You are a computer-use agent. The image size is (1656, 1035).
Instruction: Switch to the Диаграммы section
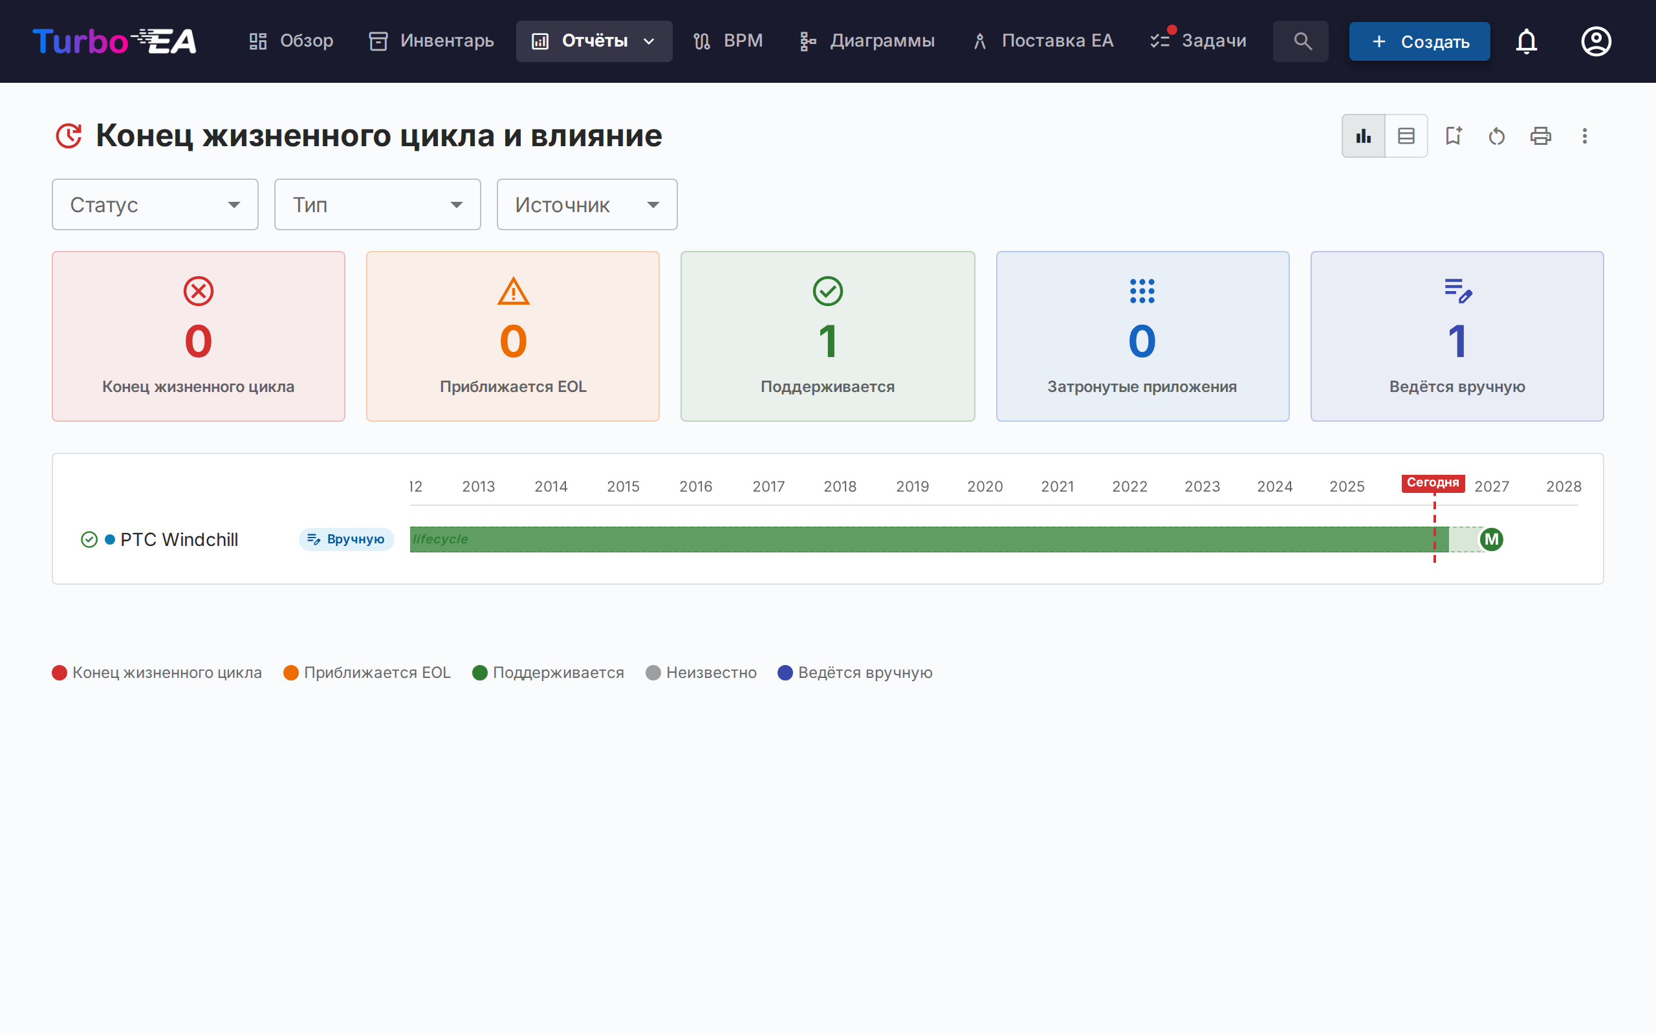(867, 41)
